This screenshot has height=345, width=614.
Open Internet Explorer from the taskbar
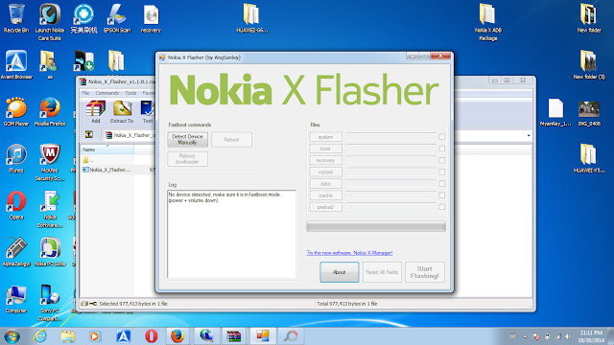(40, 336)
